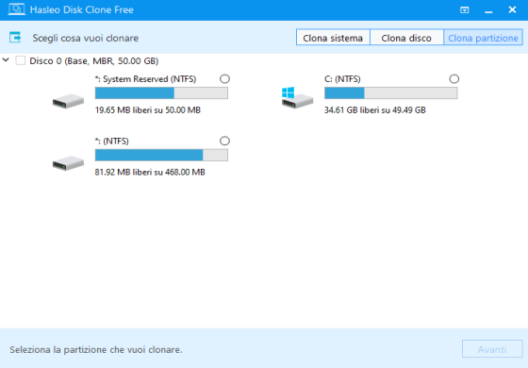The image size is (528, 368).
Task: Open the title bar dropdown menu icon
Action: coord(464,10)
